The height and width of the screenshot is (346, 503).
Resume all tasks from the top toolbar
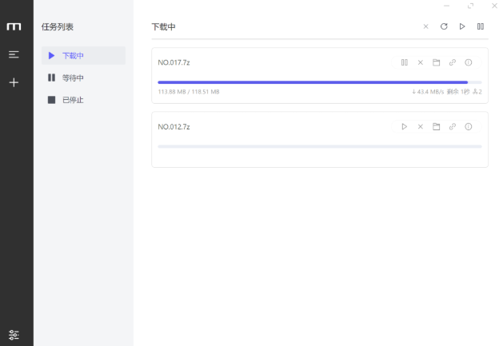click(x=462, y=26)
